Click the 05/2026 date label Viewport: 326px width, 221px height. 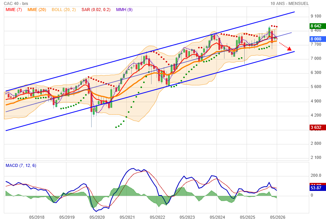(x=278, y=217)
